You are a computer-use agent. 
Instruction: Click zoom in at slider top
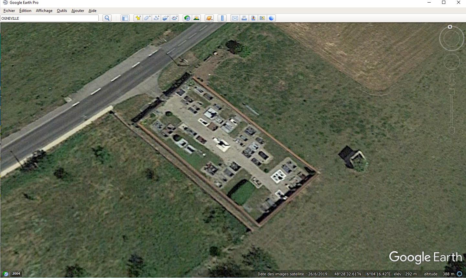[x=452, y=91]
